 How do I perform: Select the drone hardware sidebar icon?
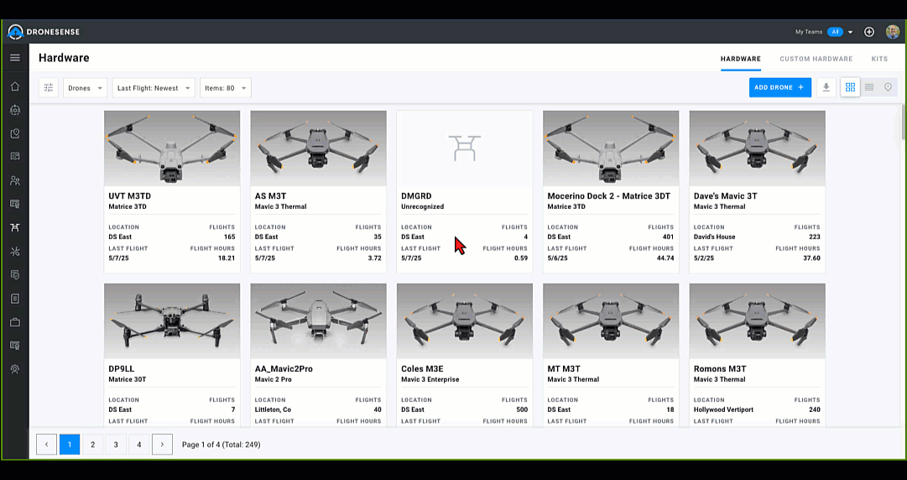pos(15,228)
